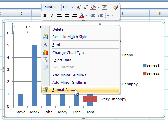
Task: Open the font size 10 dropdown
Action: (72, 7)
